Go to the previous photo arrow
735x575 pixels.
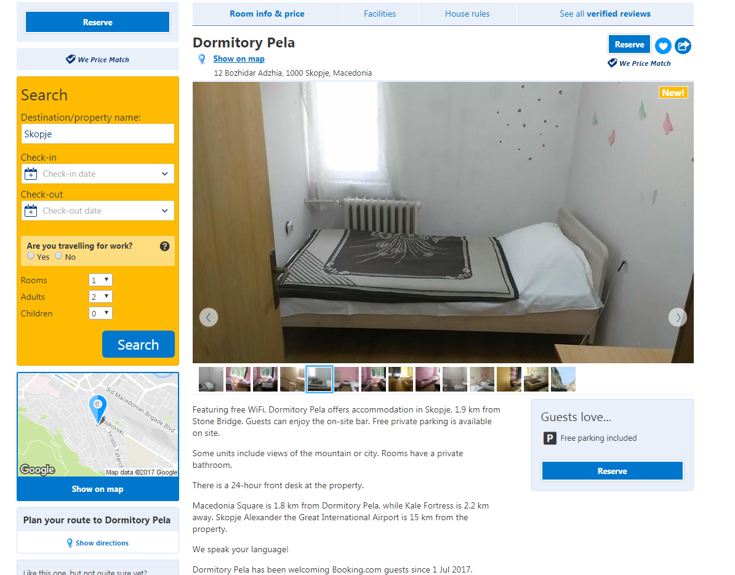[209, 317]
